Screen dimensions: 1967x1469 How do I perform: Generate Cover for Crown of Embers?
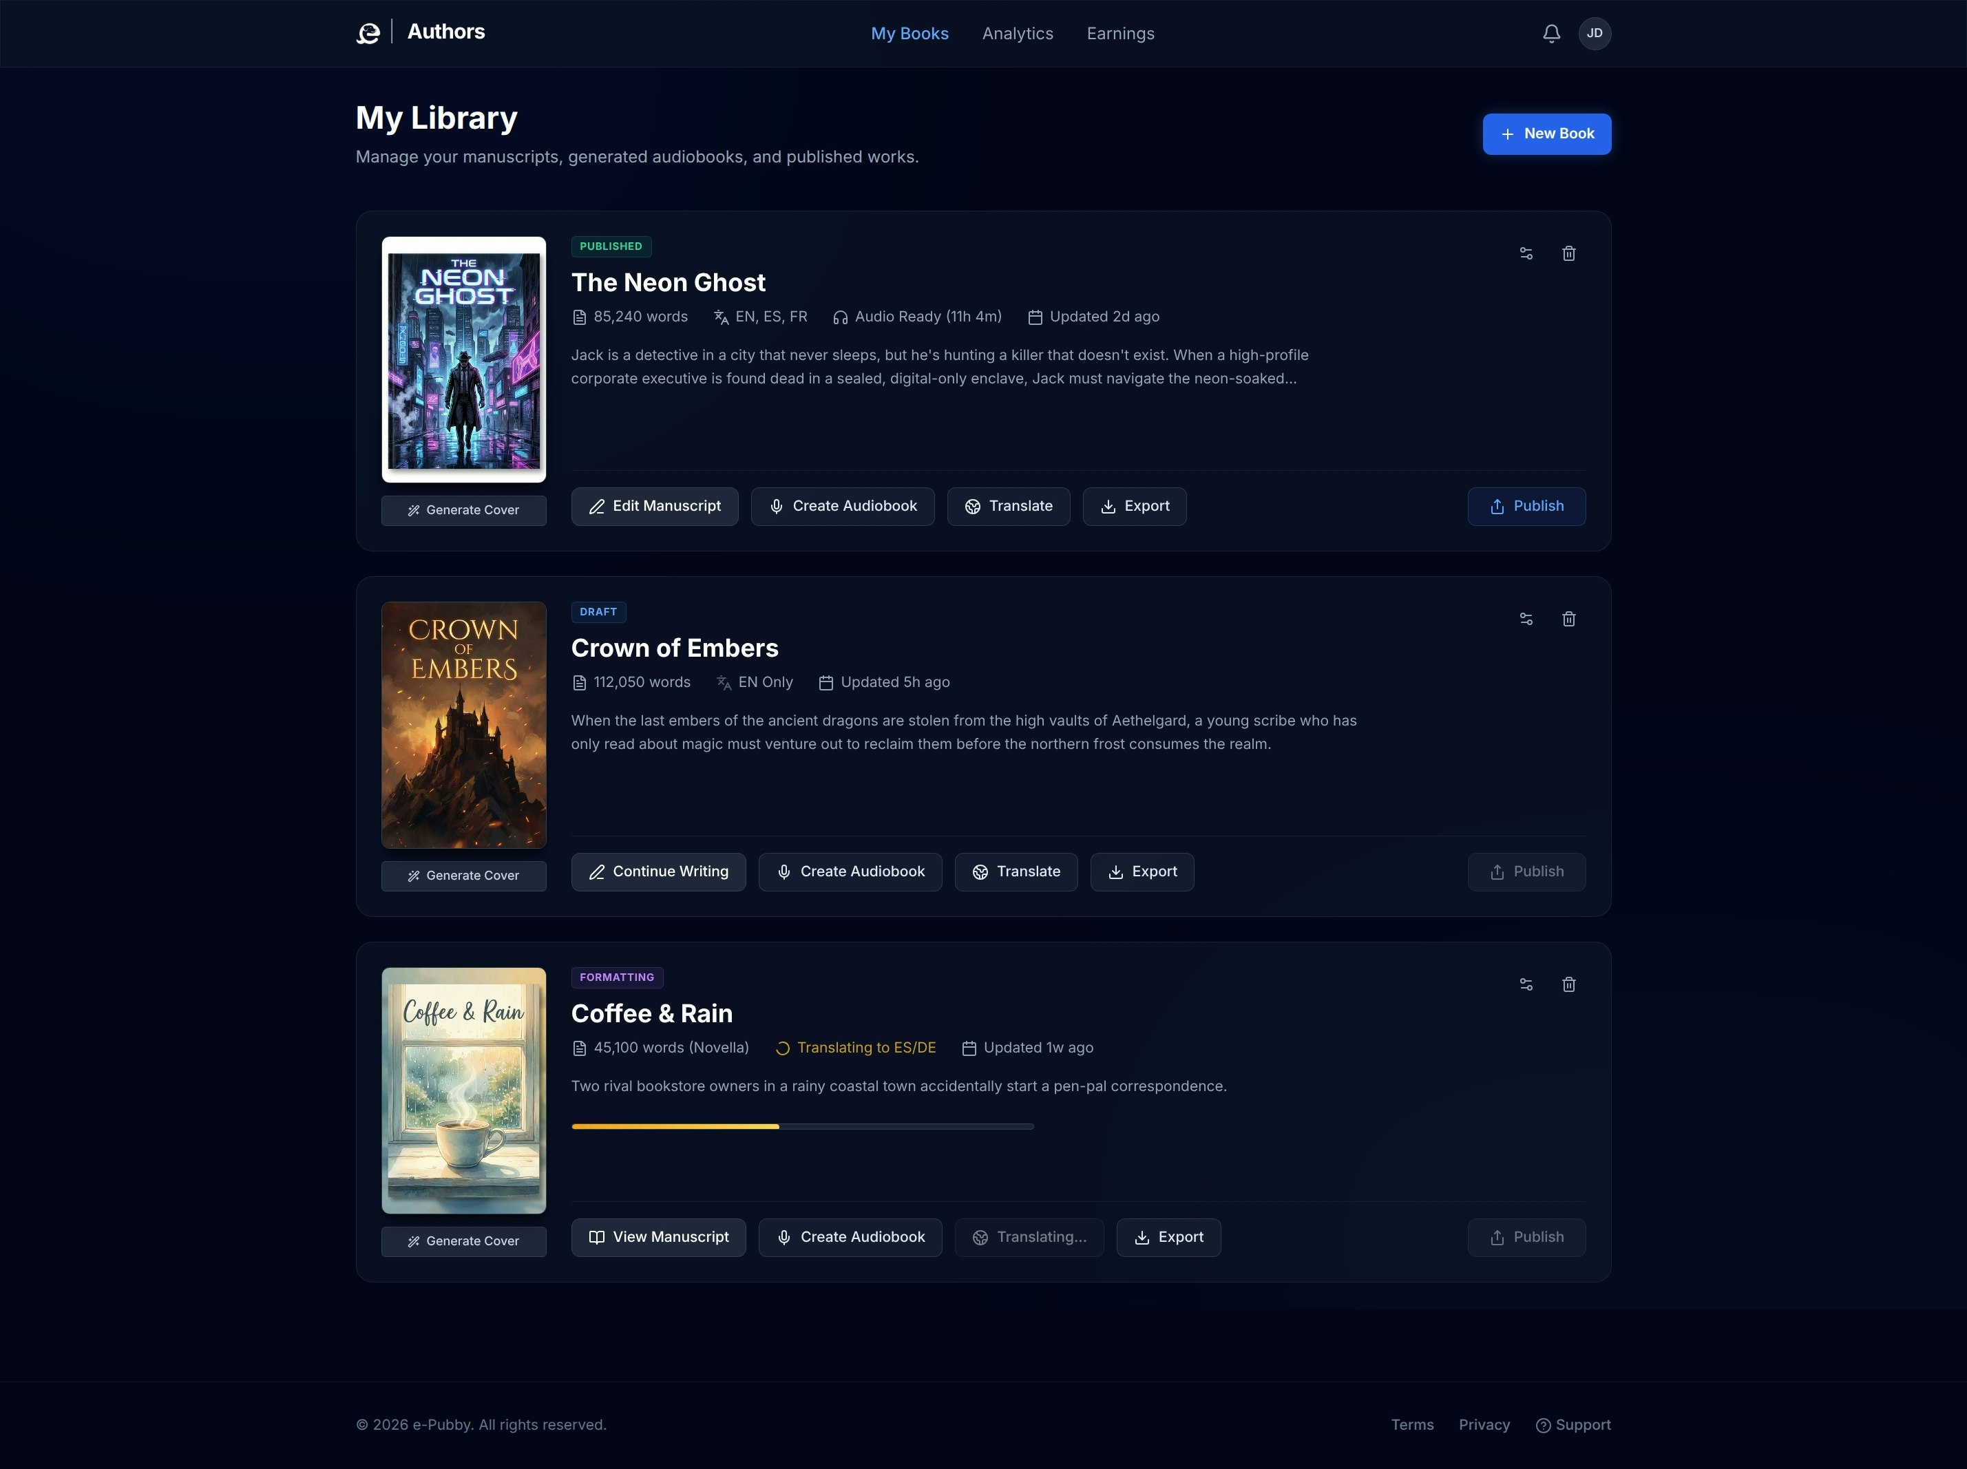[x=463, y=875]
